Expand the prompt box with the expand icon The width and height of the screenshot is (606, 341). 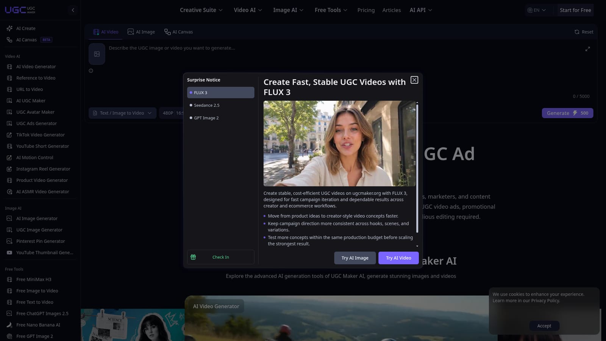[x=587, y=49]
